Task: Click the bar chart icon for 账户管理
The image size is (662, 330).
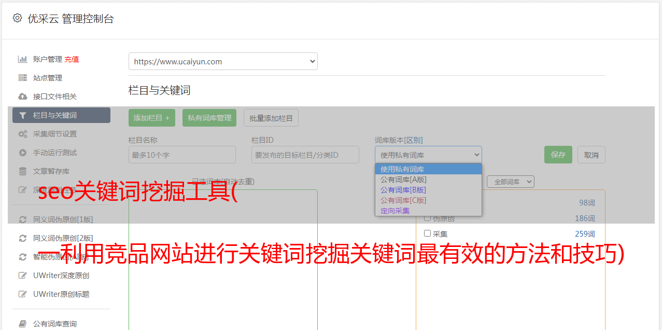Action: [22, 59]
